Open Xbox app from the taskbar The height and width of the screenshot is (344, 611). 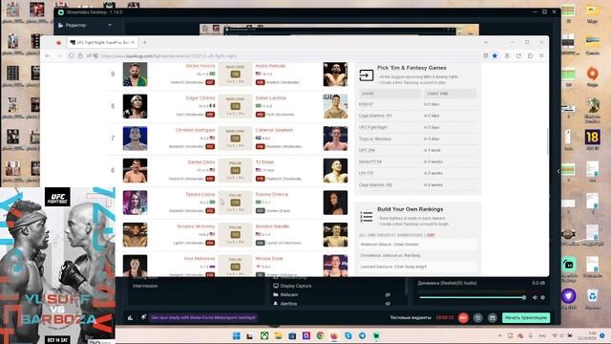click(264, 335)
